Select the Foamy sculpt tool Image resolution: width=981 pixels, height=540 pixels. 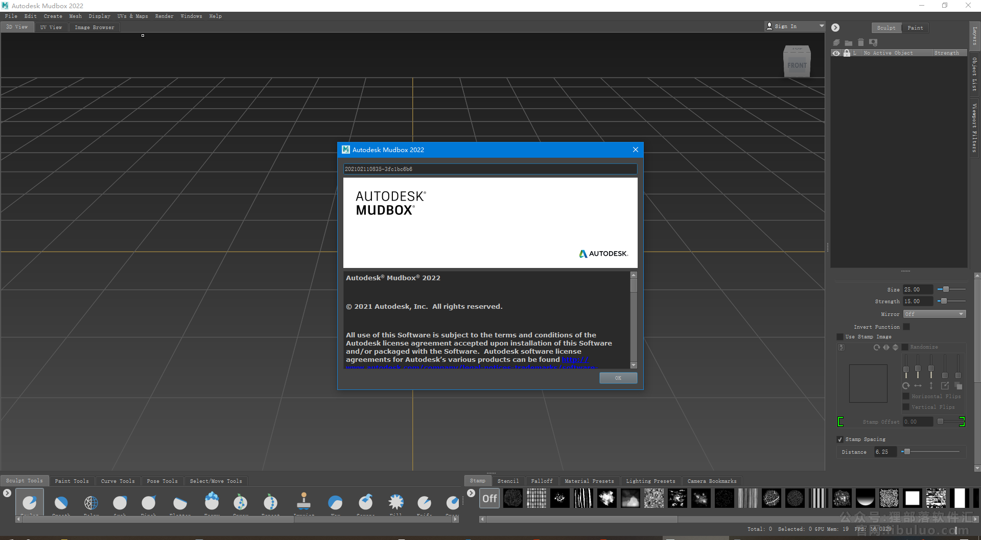(212, 503)
